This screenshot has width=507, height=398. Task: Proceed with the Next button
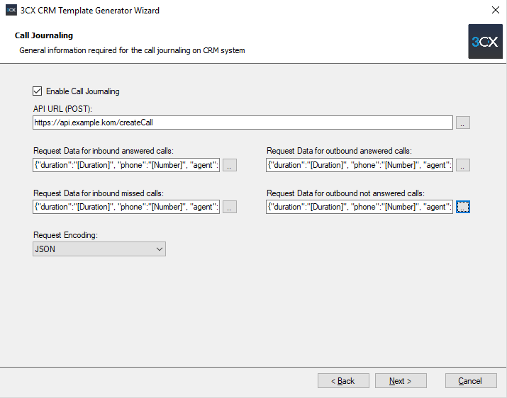[x=401, y=381]
